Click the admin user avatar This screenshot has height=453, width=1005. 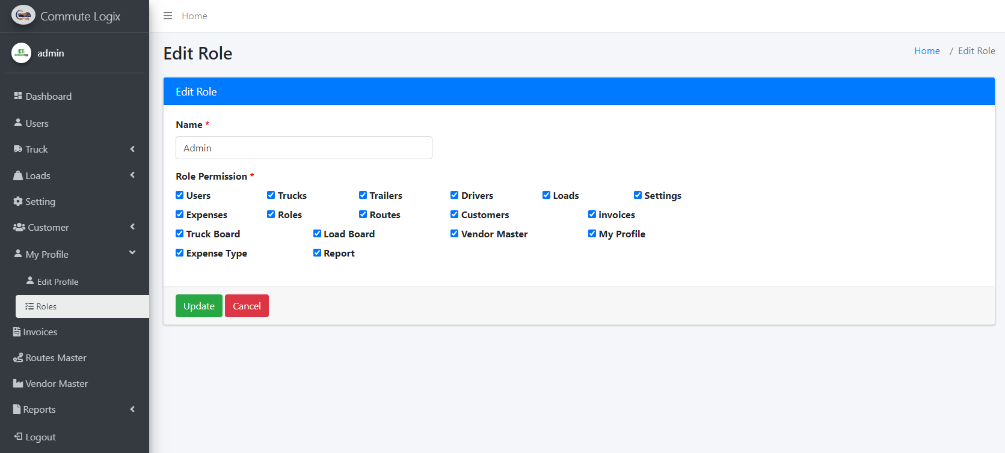21,53
